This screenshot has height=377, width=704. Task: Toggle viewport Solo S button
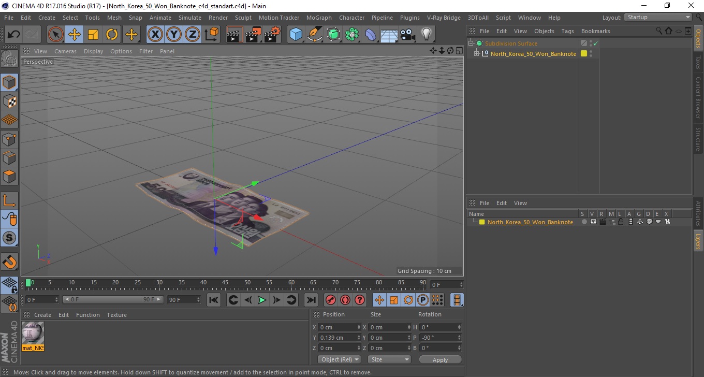(9, 238)
